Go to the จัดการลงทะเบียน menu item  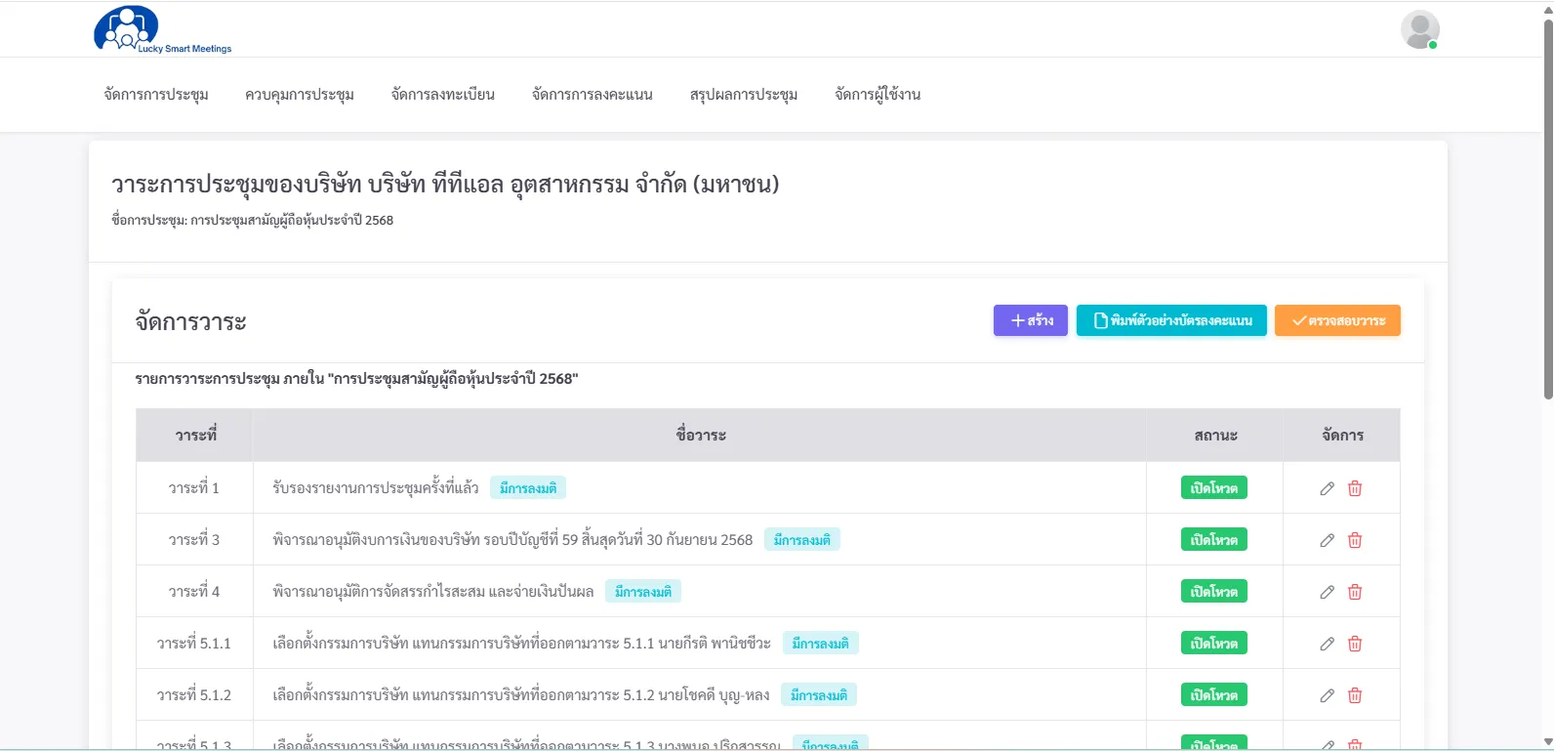point(442,95)
